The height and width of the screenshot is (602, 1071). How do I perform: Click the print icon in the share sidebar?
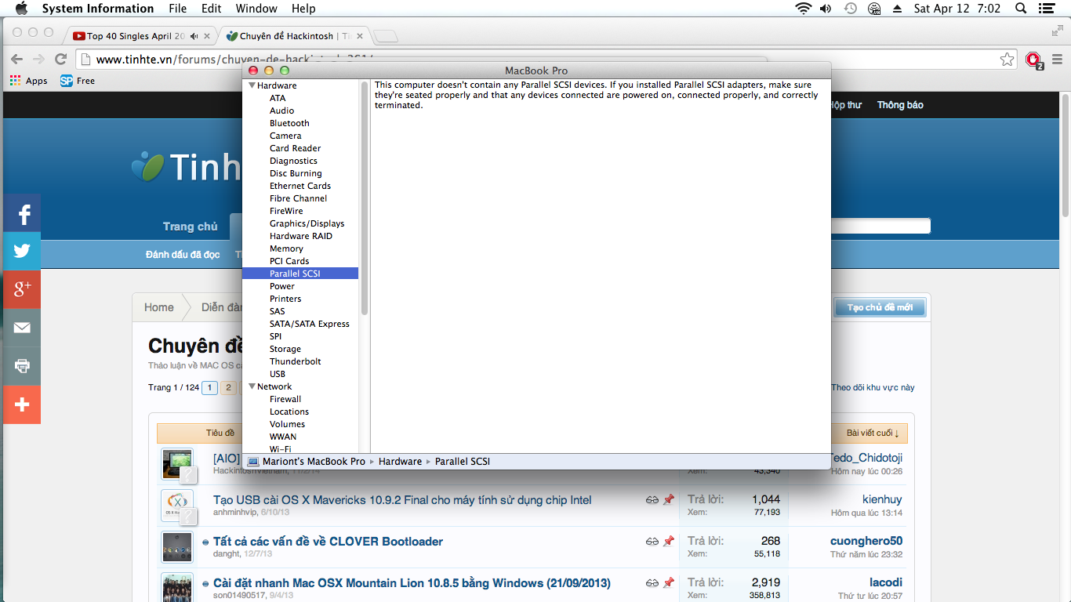point(22,366)
